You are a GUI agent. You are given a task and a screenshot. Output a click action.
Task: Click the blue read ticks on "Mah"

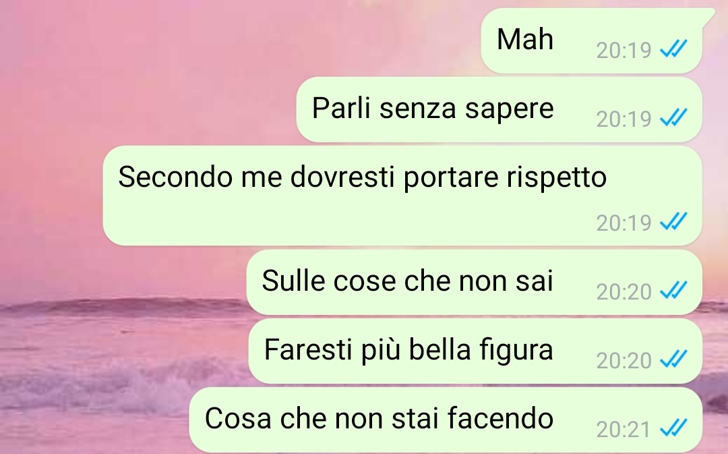click(x=673, y=49)
